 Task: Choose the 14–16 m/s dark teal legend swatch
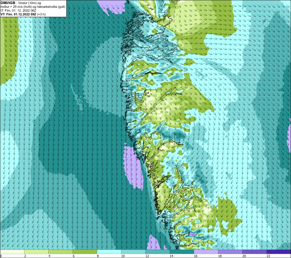coord(182,252)
